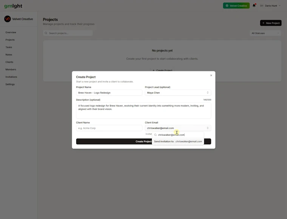Image resolution: width=287 pixels, height=219 pixels.
Task: Click the 146/500 character counter
Action: (x=207, y=100)
